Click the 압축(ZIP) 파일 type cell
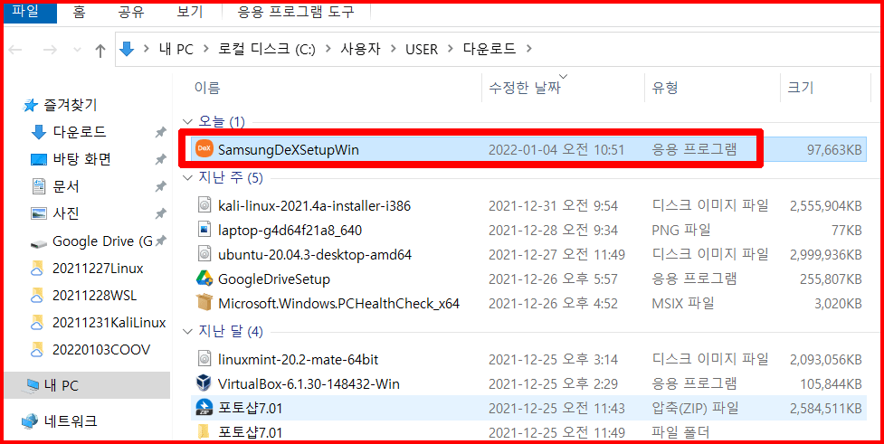 coord(695,408)
